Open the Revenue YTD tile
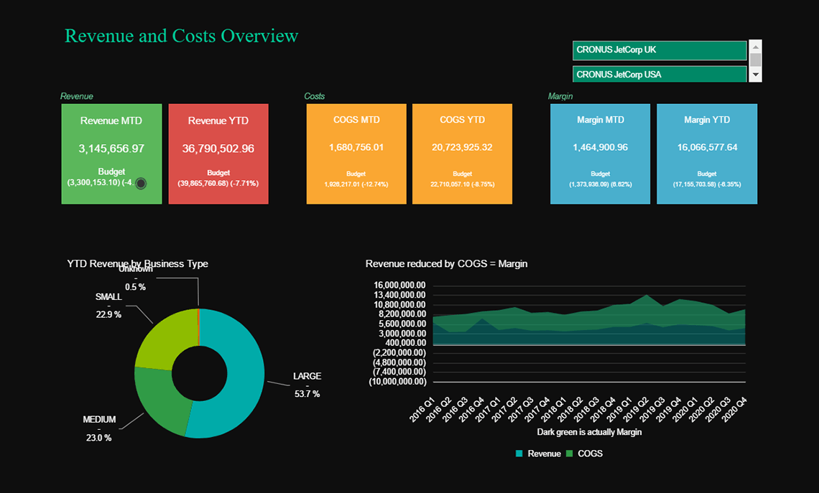 tap(218, 154)
